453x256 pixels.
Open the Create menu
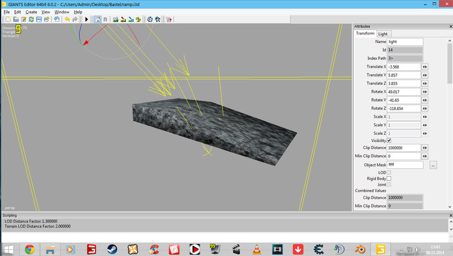(31, 12)
